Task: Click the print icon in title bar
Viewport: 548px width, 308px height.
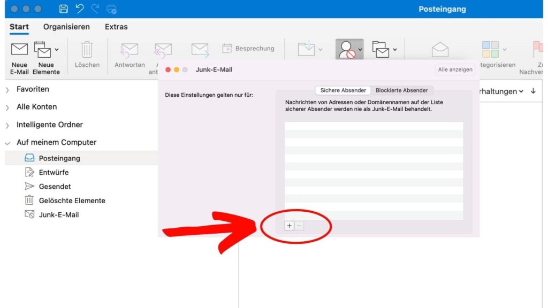Action: pos(112,9)
